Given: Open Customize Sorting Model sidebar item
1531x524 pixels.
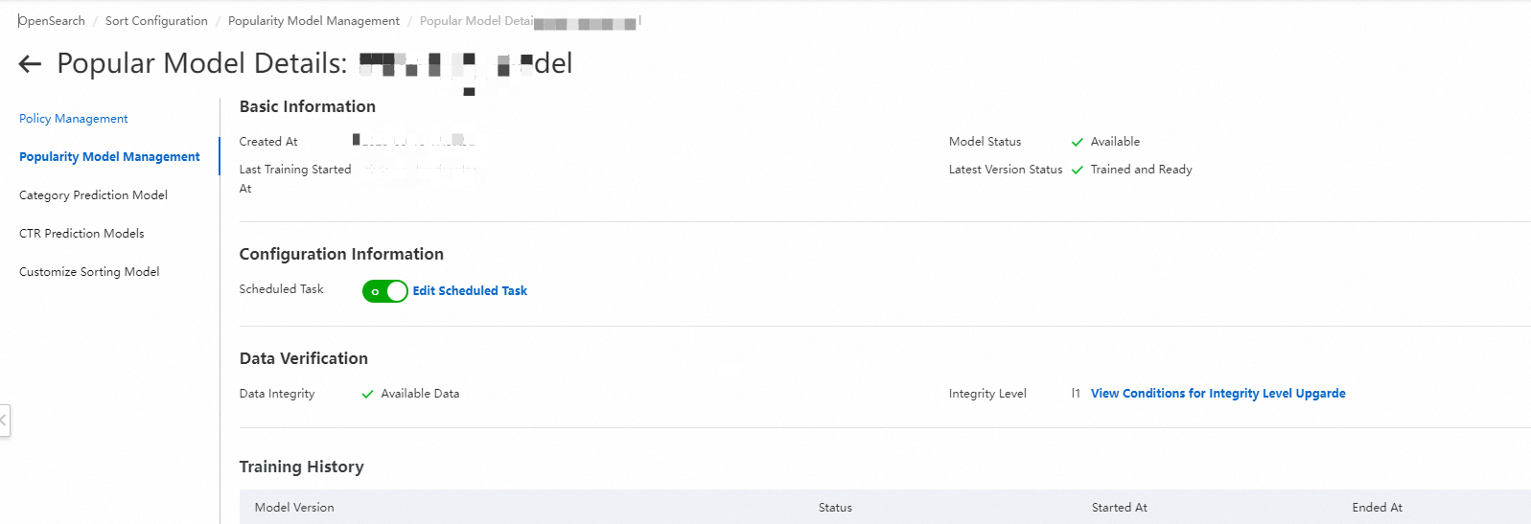Looking at the screenshot, I should [x=89, y=272].
